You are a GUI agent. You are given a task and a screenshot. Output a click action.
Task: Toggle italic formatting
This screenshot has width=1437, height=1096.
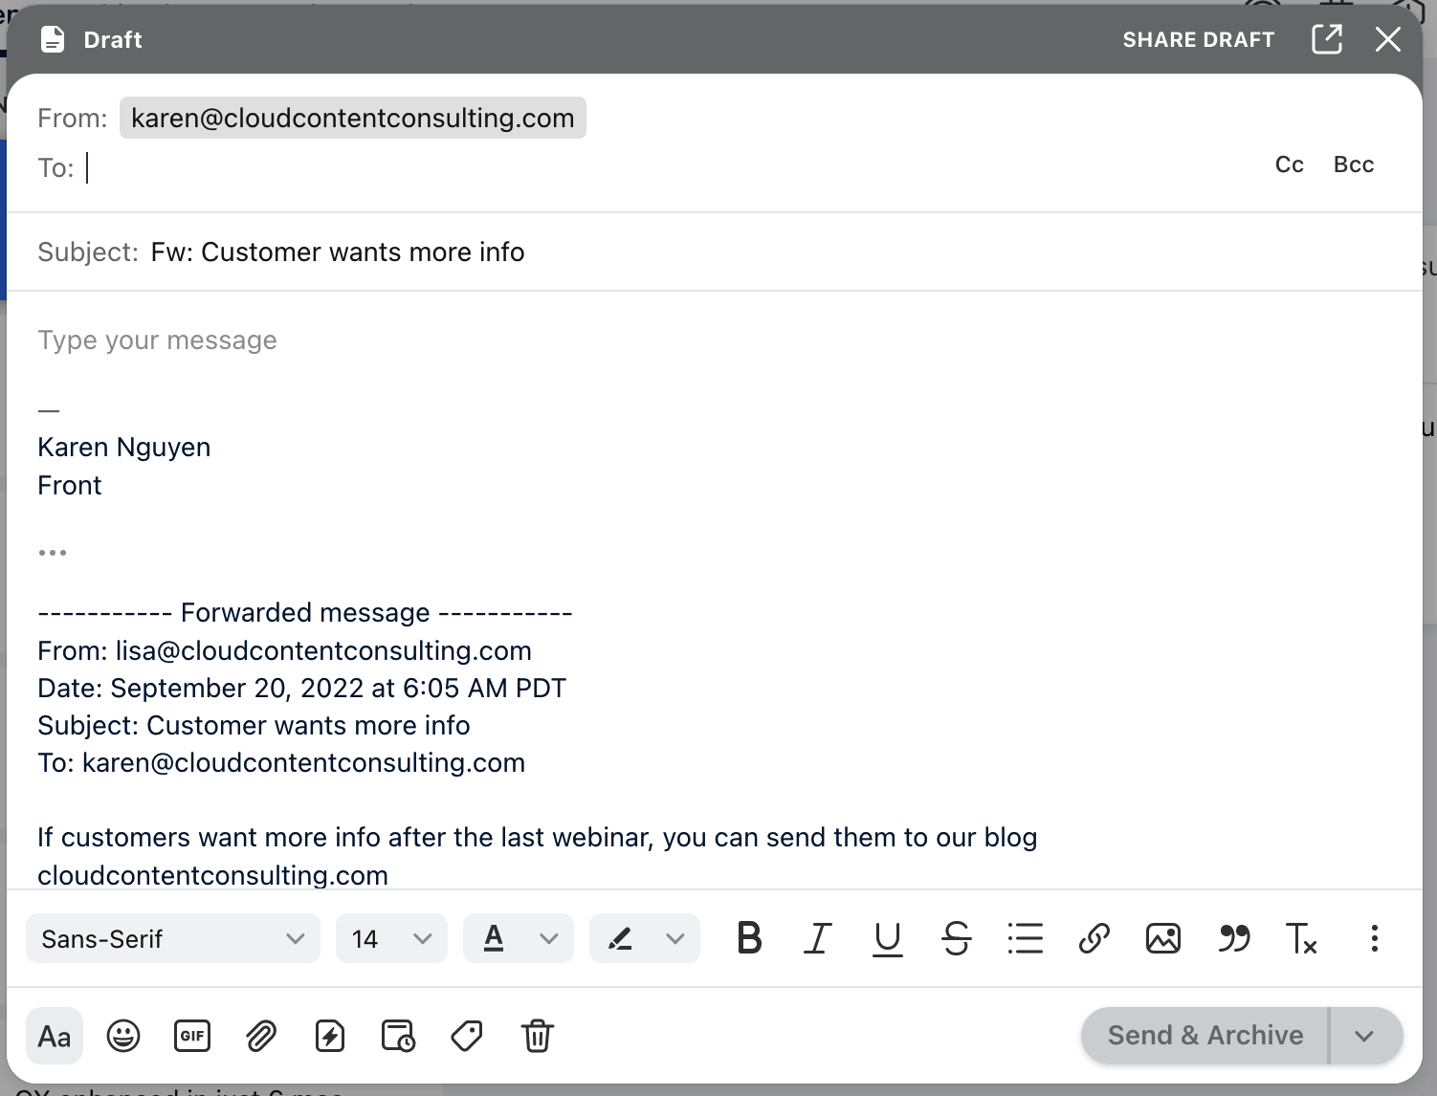pos(818,938)
